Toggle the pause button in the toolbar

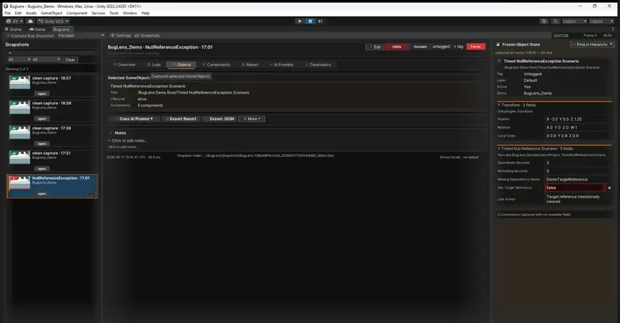(x=310, y=21)
